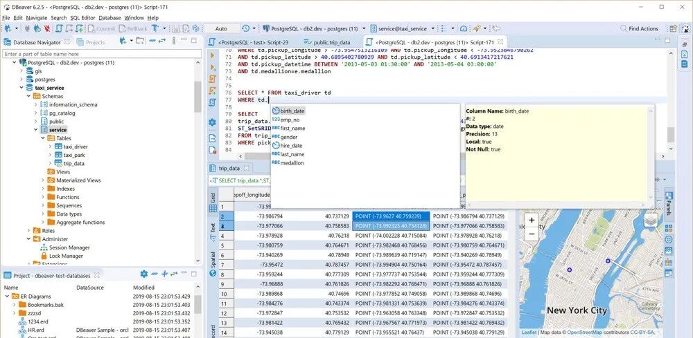Click the New Connection plug icon in main toolbar
This screenshot has height=338, width=693.
[8, 28]
